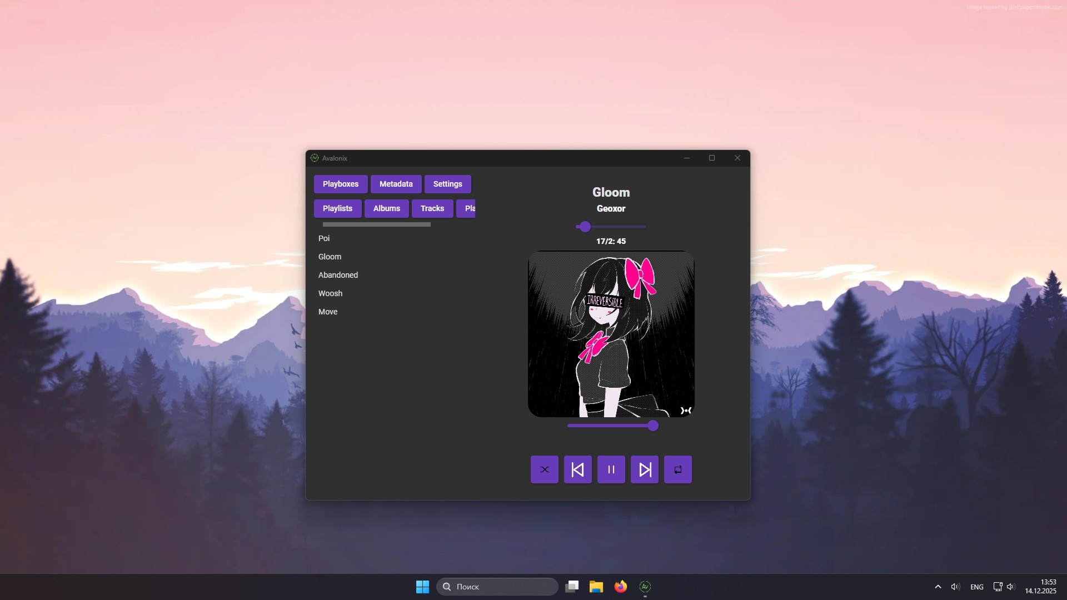The width and height of the screenshot is (1067, 600).
Task: Select the Abandoned track
Action: pyautogui.click(x=338, y=275)
